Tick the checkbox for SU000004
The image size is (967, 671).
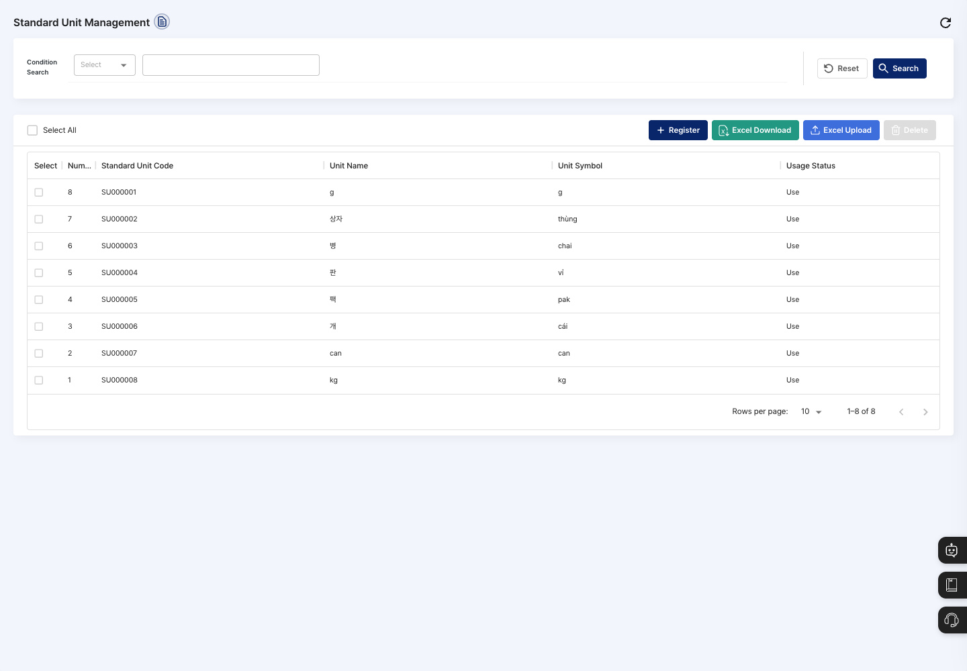coord(39,273)
